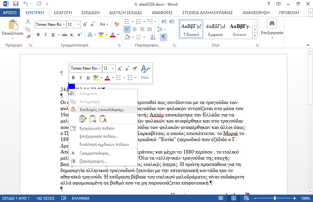Click the zoom slider handle in the status bar
Viewport: 313px width, 202px height.
(x=275, y=198)
